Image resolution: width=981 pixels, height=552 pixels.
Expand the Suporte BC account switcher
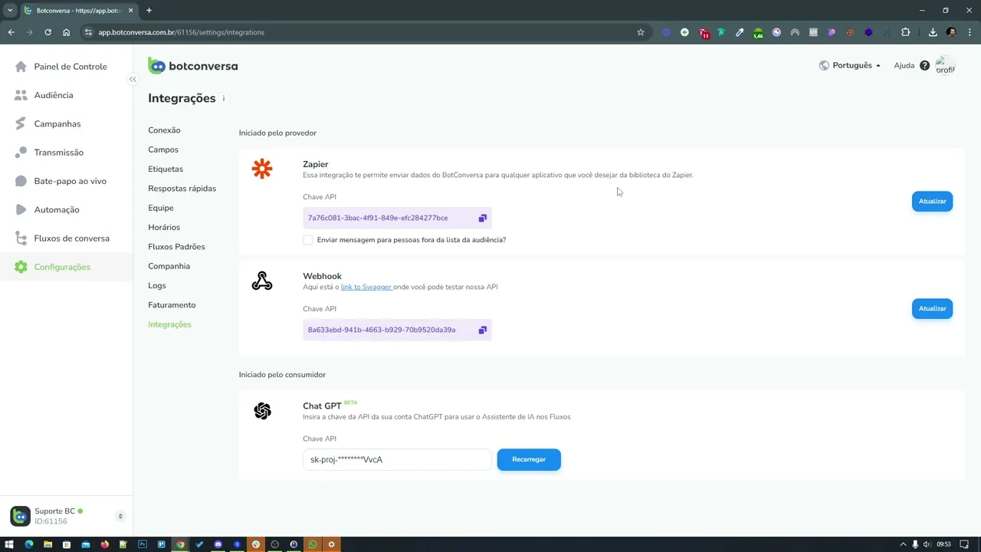pyautogui.click(x=120, y=517)
